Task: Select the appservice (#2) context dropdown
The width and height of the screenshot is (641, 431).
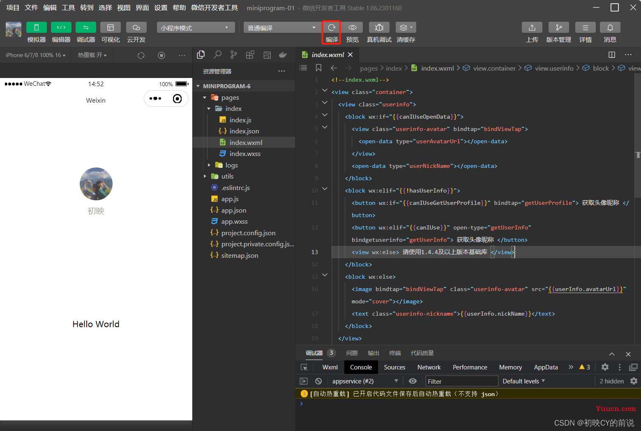Action: (365, 381)
